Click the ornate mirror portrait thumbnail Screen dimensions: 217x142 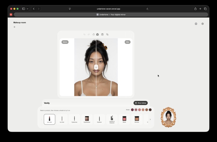[x=169, y=117]
